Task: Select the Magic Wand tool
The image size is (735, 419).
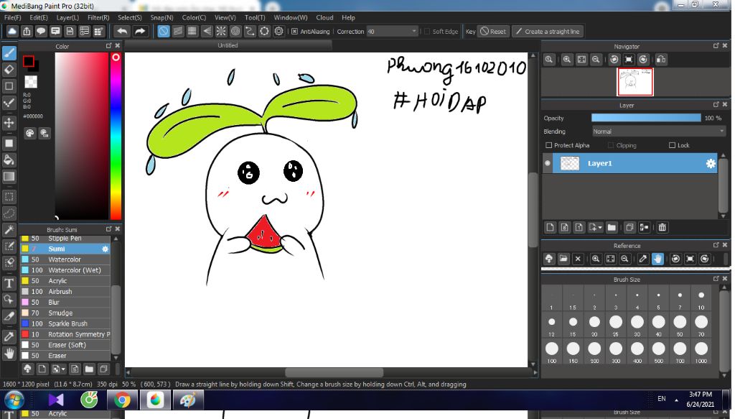Action: tap(9, 229)
